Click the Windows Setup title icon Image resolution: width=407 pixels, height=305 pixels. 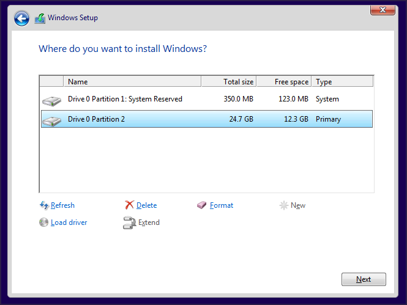click(x=40, y=18)
